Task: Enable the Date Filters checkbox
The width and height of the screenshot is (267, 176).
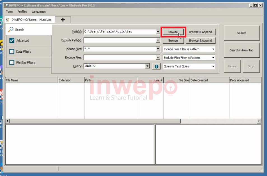Action: pyautogui.click(x=12, y=51)
